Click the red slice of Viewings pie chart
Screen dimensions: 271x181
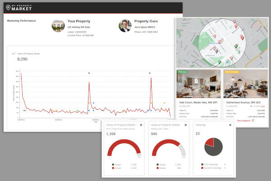210,142
